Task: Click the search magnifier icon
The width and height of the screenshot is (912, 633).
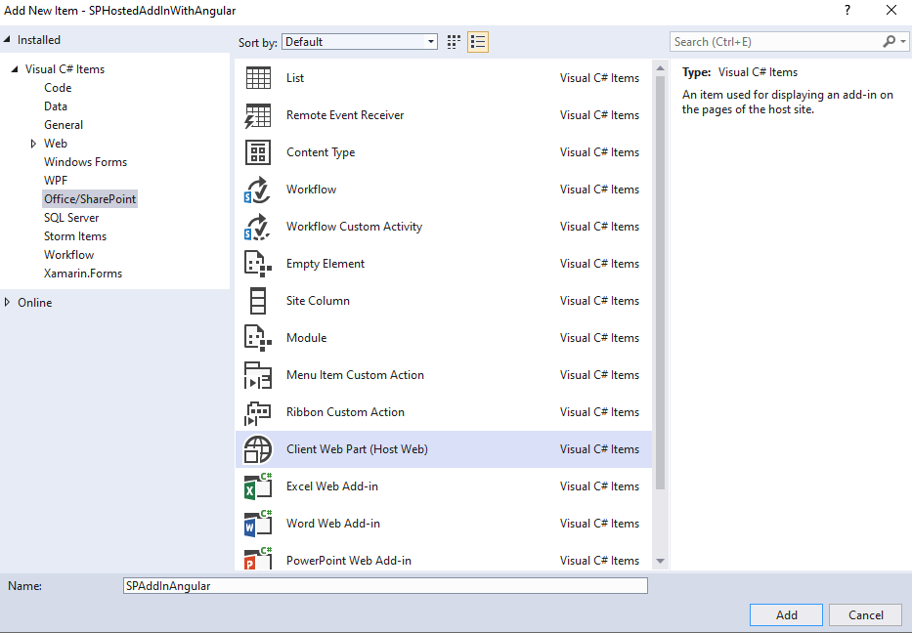Action: (889, 42)
